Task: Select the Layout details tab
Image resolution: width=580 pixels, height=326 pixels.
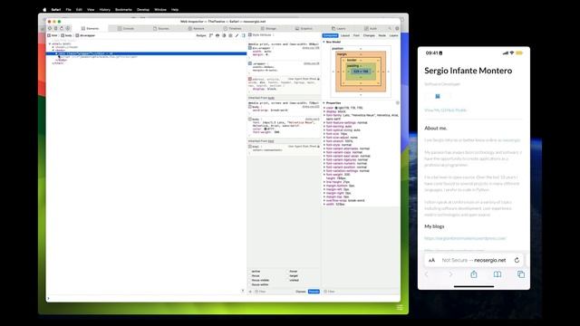Action: coord(345,35)
